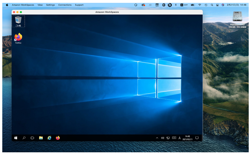Open Windows network status tray icon

tap(168, 138)
